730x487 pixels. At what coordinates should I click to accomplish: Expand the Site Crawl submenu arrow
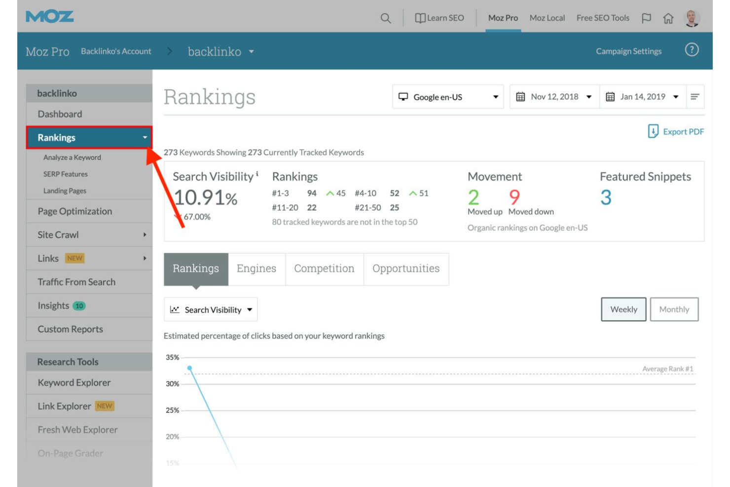click(145, 235)
